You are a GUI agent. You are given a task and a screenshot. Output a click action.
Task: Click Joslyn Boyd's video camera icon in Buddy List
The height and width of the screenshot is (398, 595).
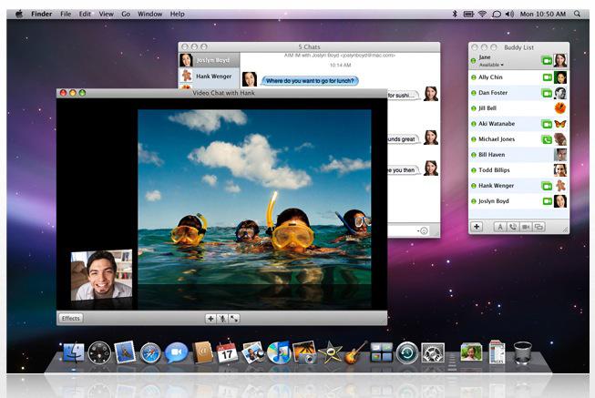(x=547, y=201)
